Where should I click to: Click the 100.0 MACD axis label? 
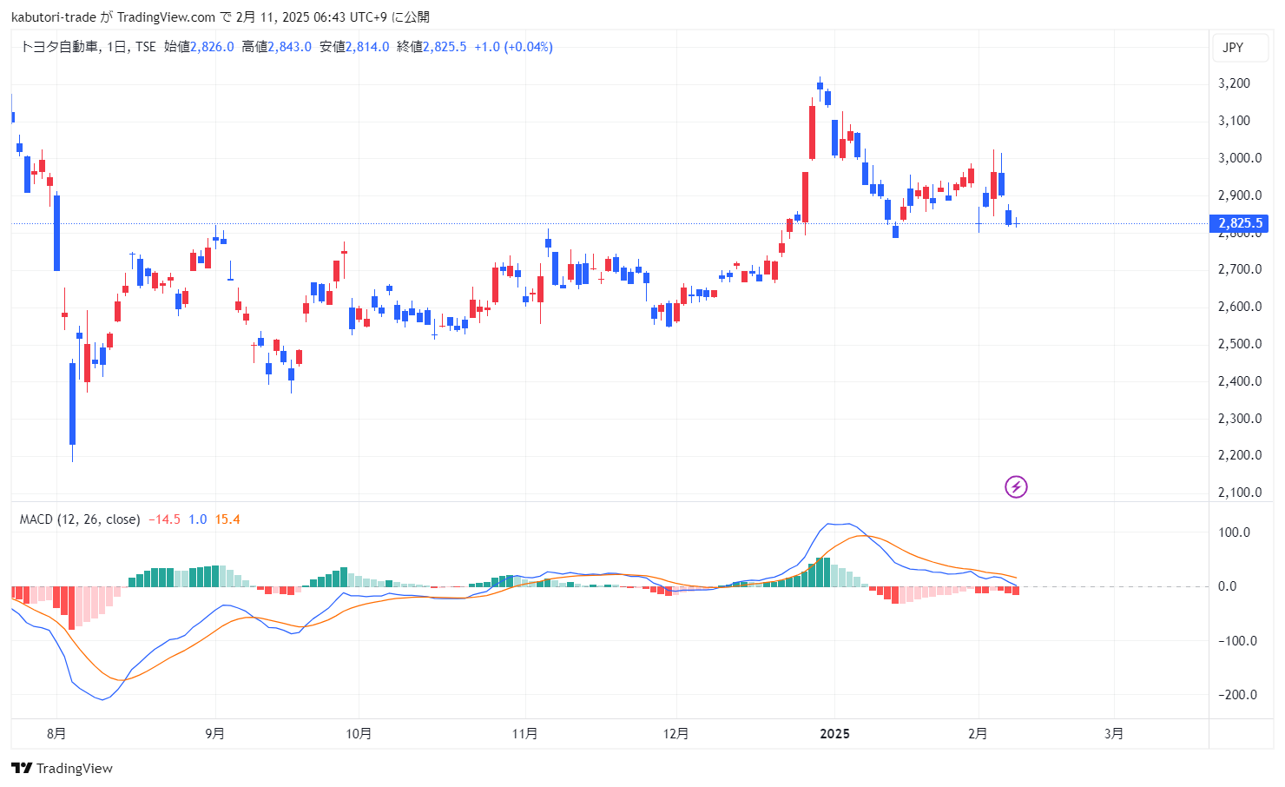coord(1234,532)
